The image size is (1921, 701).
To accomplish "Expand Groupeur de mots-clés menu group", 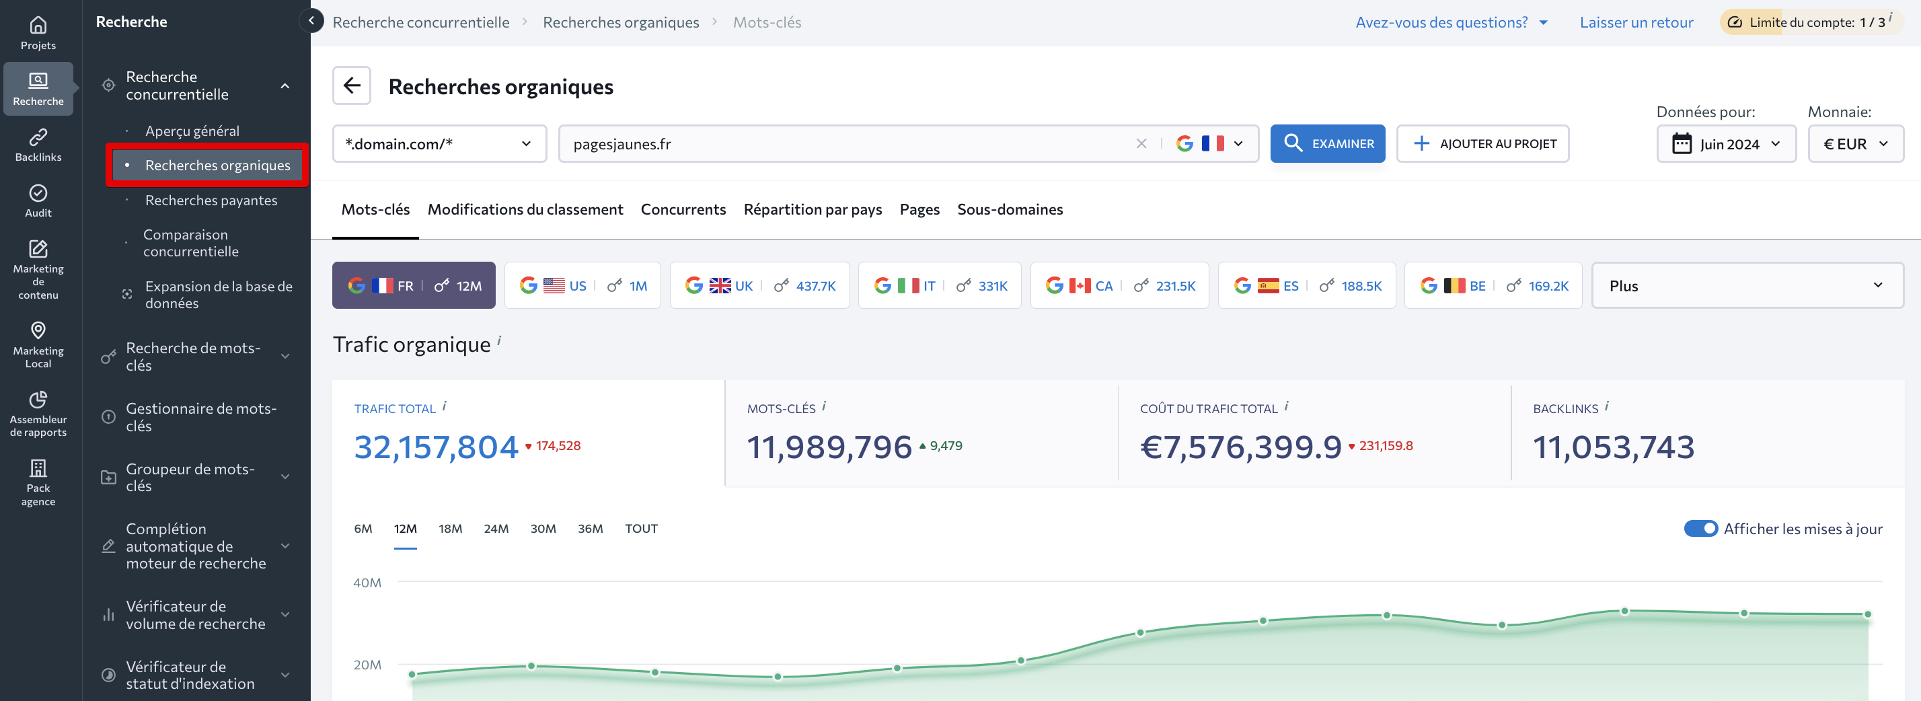I will pyautogui.click(x=285, y=476).
